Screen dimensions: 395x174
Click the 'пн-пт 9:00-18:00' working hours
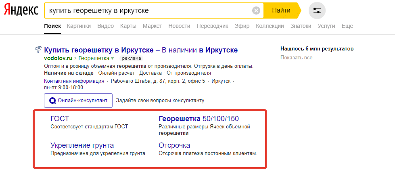[x=63, y=88]
